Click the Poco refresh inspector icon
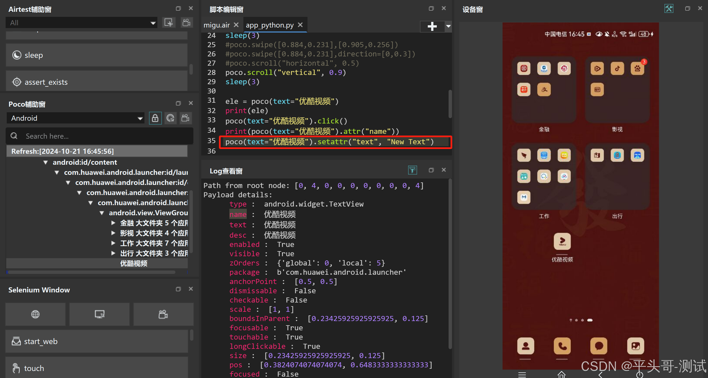Screen dimensions: 708x378 pos(170,118)
